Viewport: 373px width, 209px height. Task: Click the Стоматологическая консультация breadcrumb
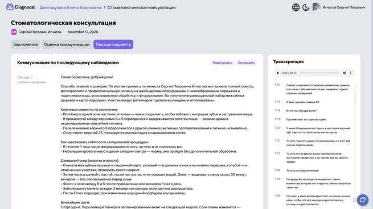pyautogui.click(x=141, y=7)
